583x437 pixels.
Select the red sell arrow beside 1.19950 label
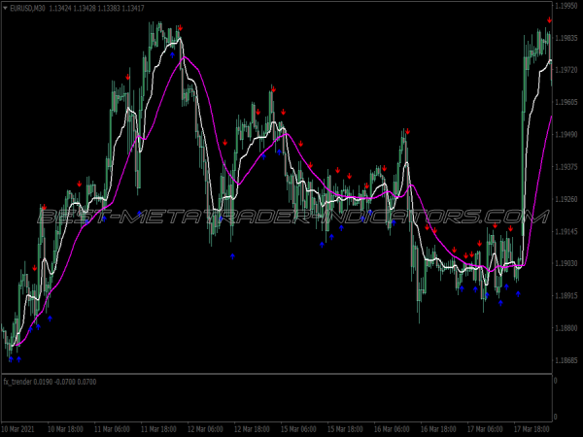pos(549,20)
